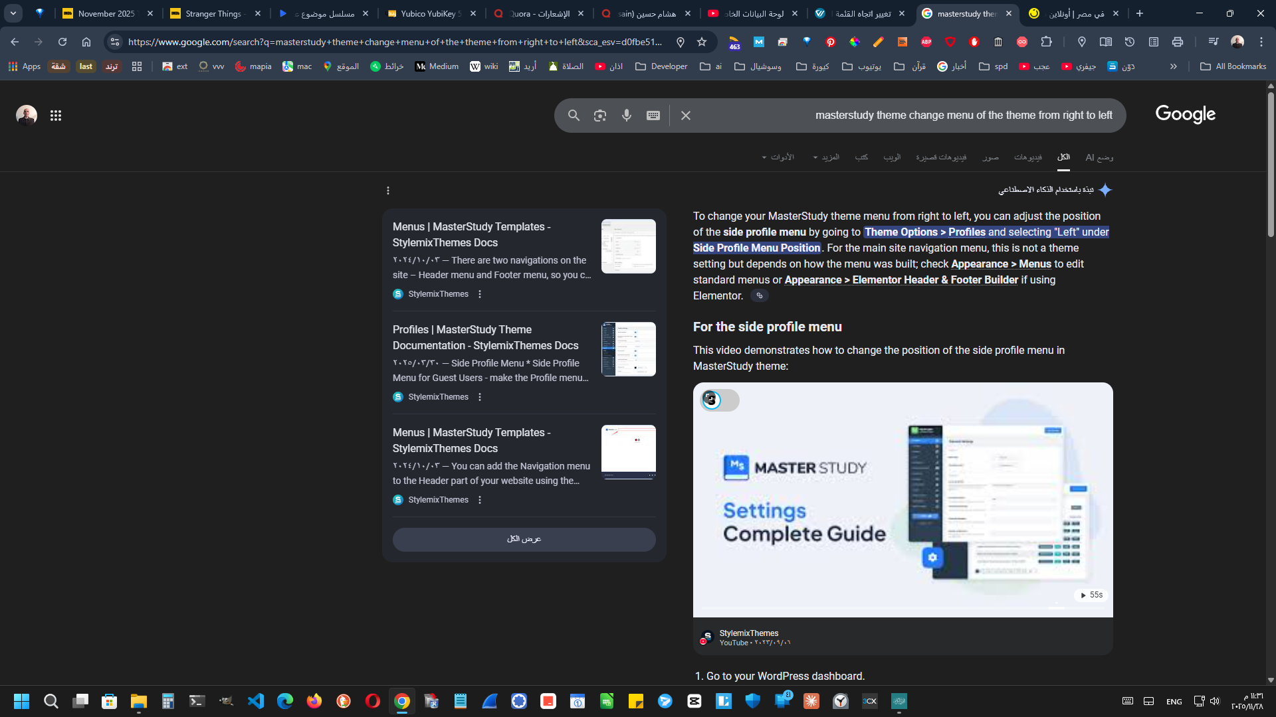Switch to the وضع AI mode tab
Viewport: 1276px width, 717px height.
[1099, 157]
